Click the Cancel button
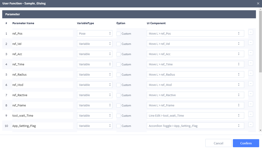Image resolution: width=262 pixels, height=150 pixels. click(x=218, y=143)
